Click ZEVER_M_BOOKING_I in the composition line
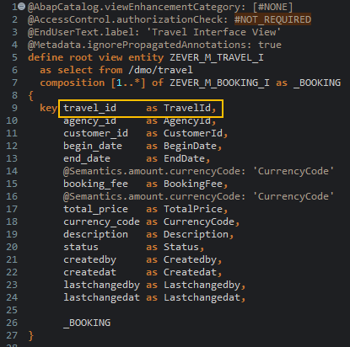The image size is (350, 347). [x=219, y=83]
